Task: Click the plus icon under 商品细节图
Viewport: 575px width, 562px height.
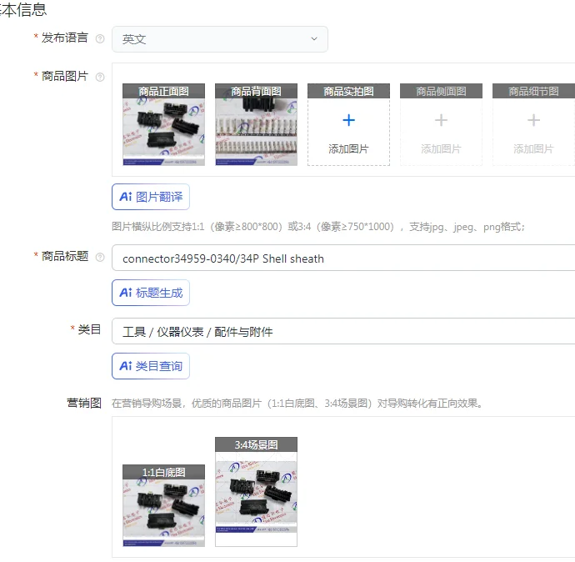Action: tap(533, 120)
